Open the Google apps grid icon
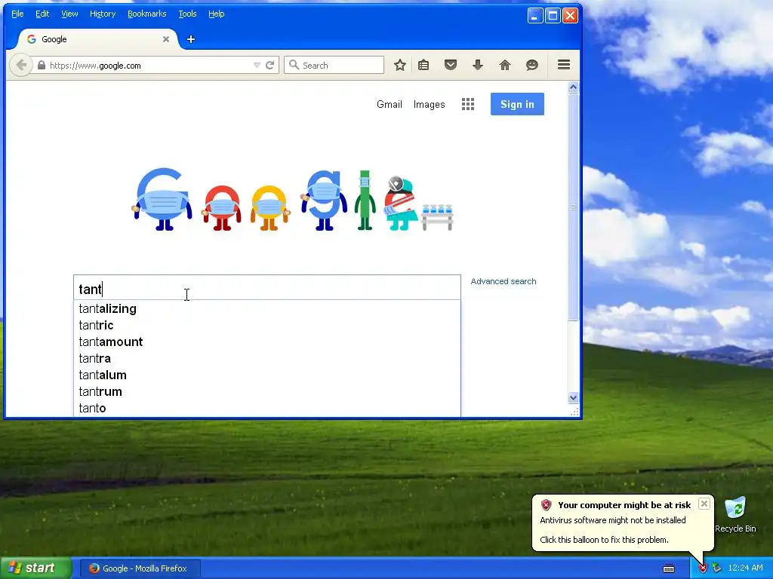The height and width of the screenshot is (579, 773). point(468,104)
